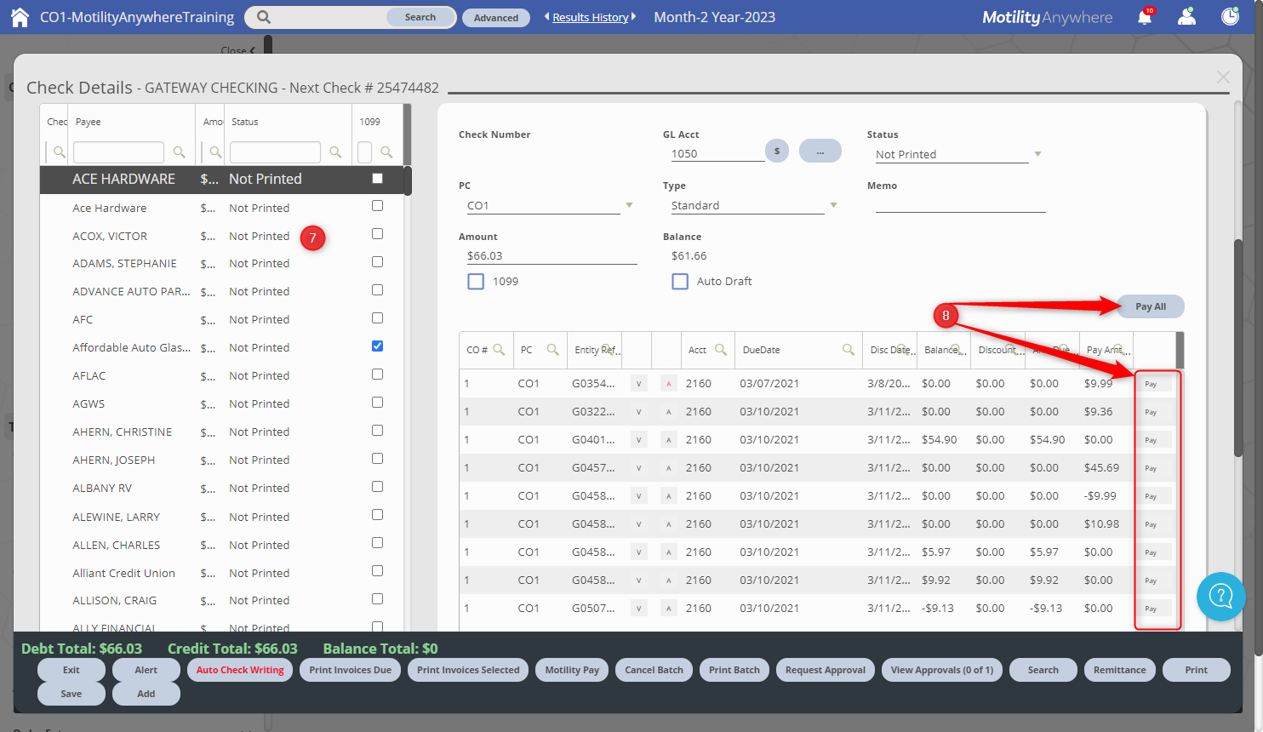Open the Status dropdown
The width and height of the screenshot is (1263, 732).
1037,154
